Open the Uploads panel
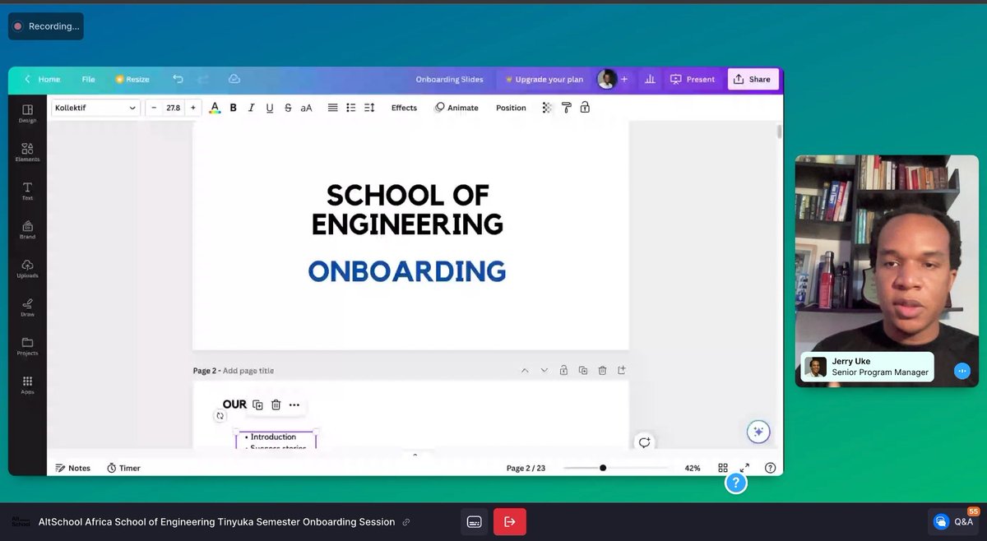 [x=27, y=269]
